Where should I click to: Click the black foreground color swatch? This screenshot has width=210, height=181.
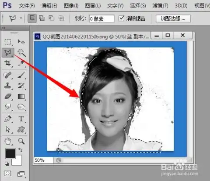pos(10,154)
